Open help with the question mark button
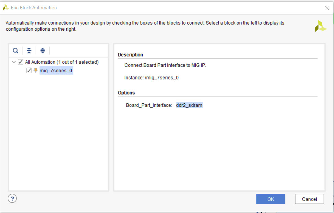This screenshot has width=334, height=213. (12, 198)
